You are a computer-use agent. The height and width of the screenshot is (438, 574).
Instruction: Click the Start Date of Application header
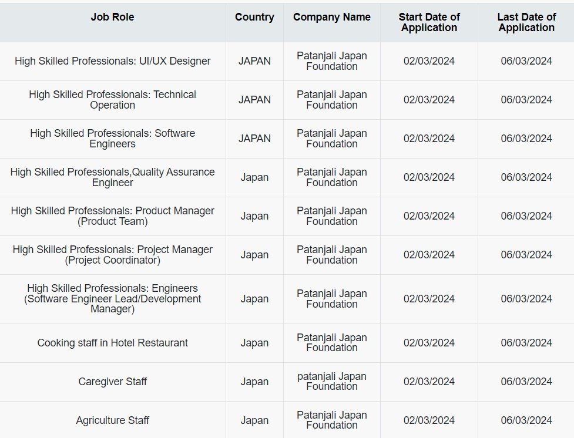click(429, 22)
